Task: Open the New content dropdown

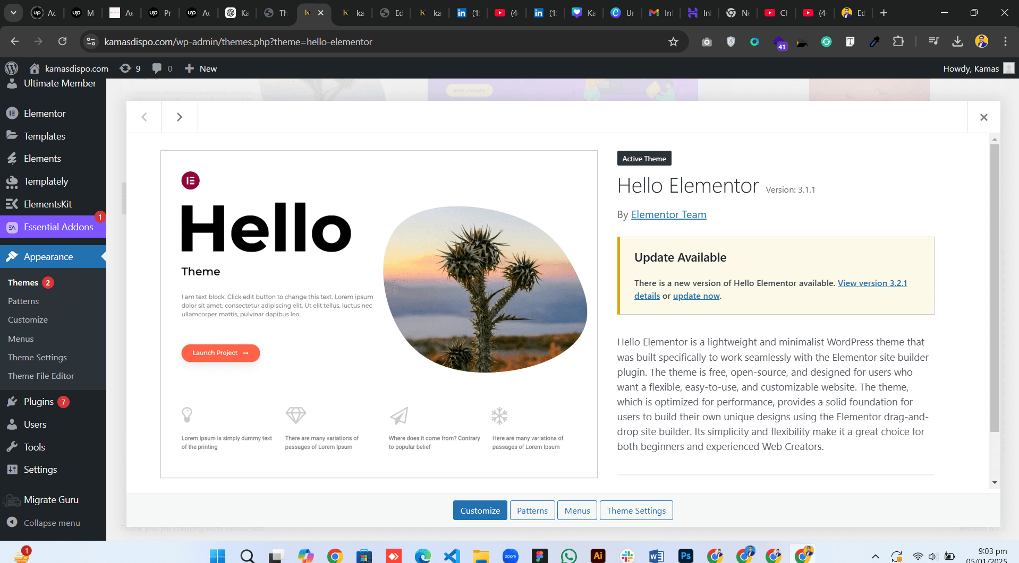Action: pyautogui.click(x=201, y=68)
